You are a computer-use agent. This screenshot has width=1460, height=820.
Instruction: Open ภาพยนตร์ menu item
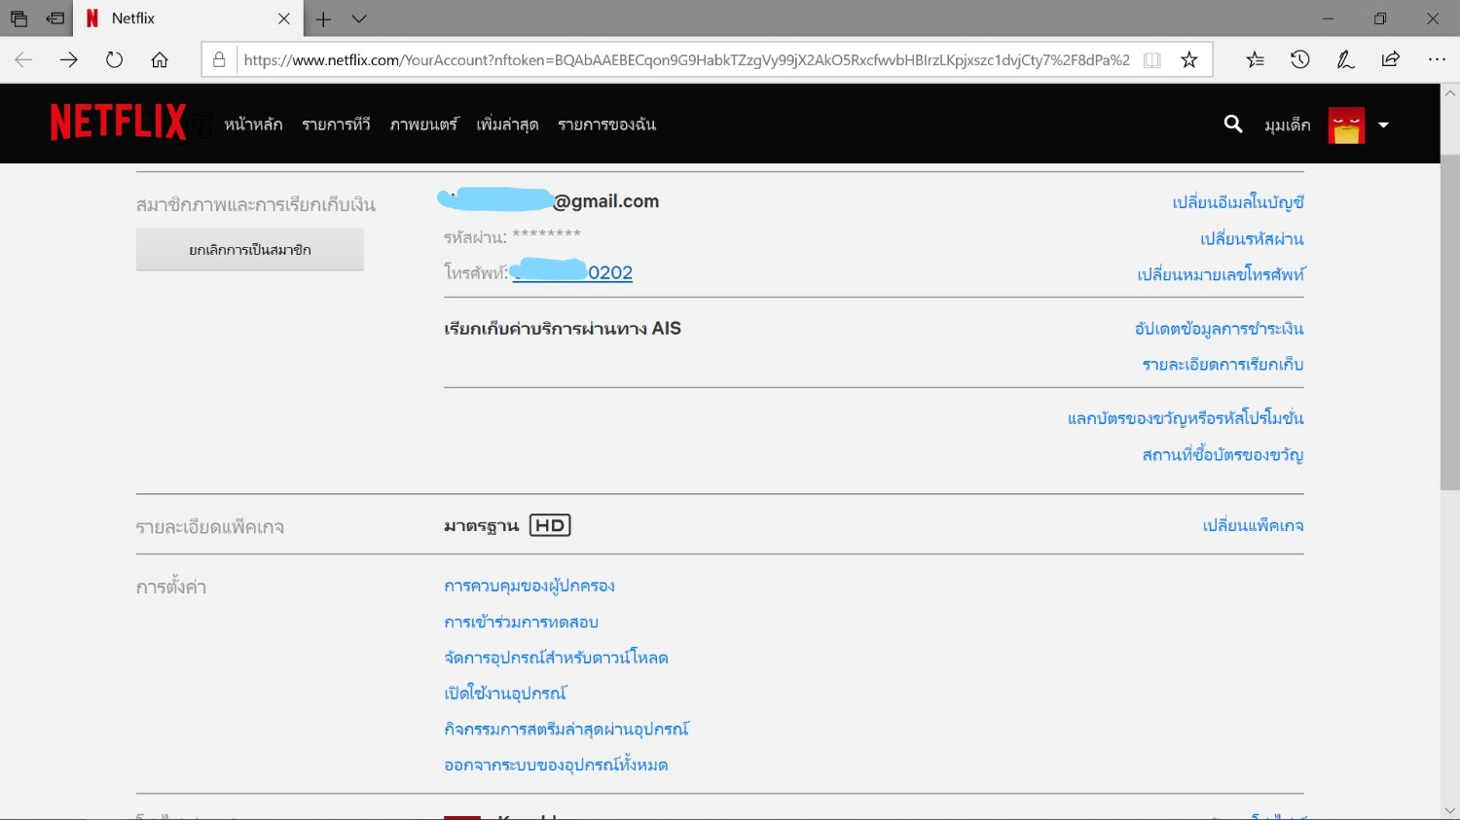click(x=423, y=125)
